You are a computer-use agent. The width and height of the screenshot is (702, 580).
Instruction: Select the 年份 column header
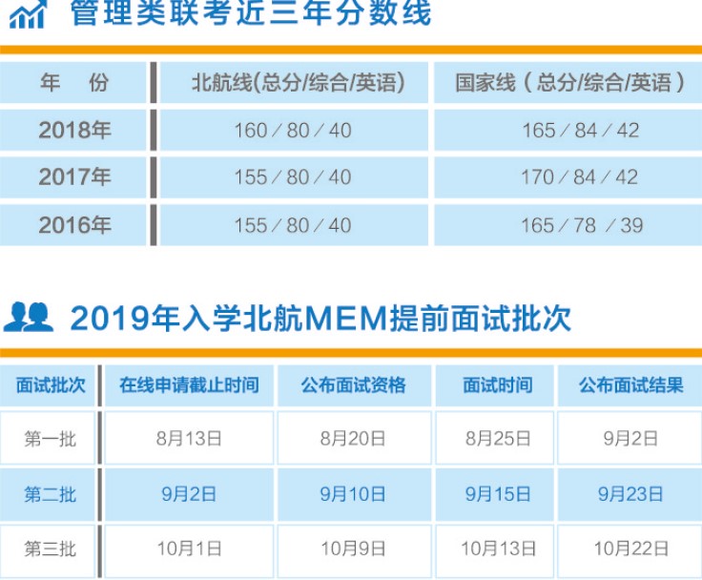(74, 83)
